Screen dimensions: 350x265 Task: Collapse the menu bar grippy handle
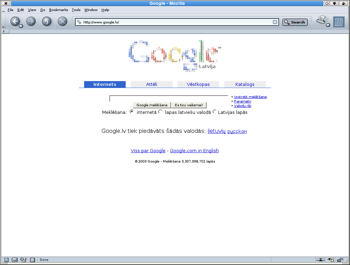pos(3,10)
